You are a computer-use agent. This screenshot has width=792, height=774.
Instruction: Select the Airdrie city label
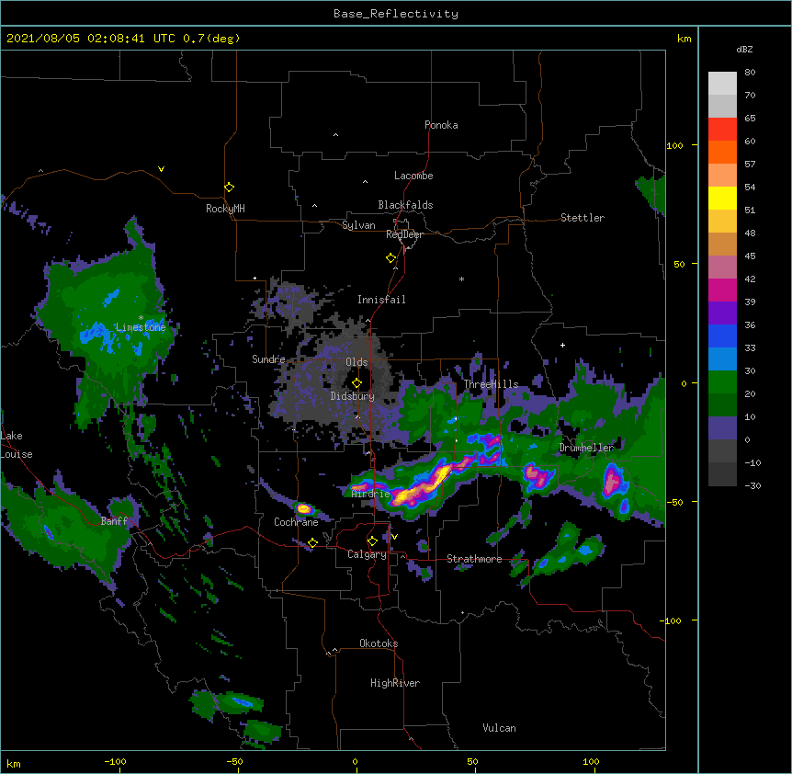tap(371, 494)
